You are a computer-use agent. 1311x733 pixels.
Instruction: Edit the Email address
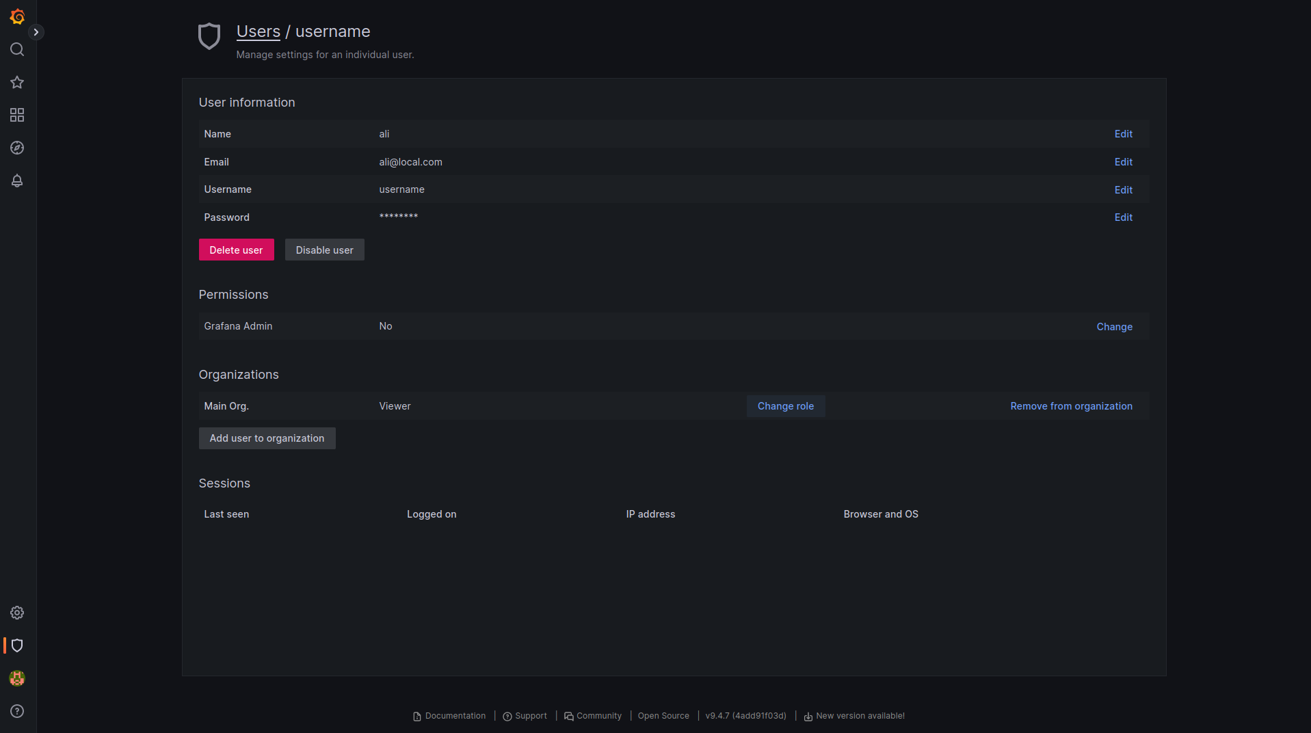[1123, 162]
